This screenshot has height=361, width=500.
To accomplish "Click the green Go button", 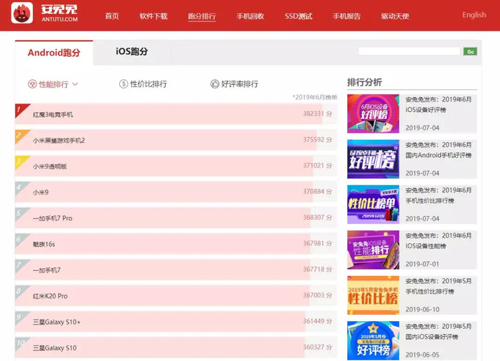I will pos(470,51).
